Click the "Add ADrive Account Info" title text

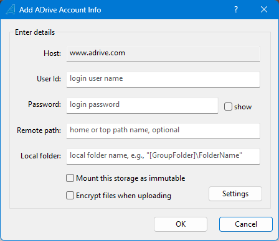(60, 10)
